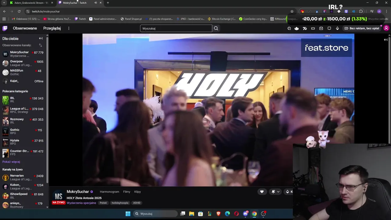Collapse the left sidebar panel

coord(41,38)
